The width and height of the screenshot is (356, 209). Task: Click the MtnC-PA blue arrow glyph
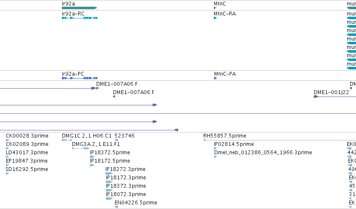coord(215,78)
